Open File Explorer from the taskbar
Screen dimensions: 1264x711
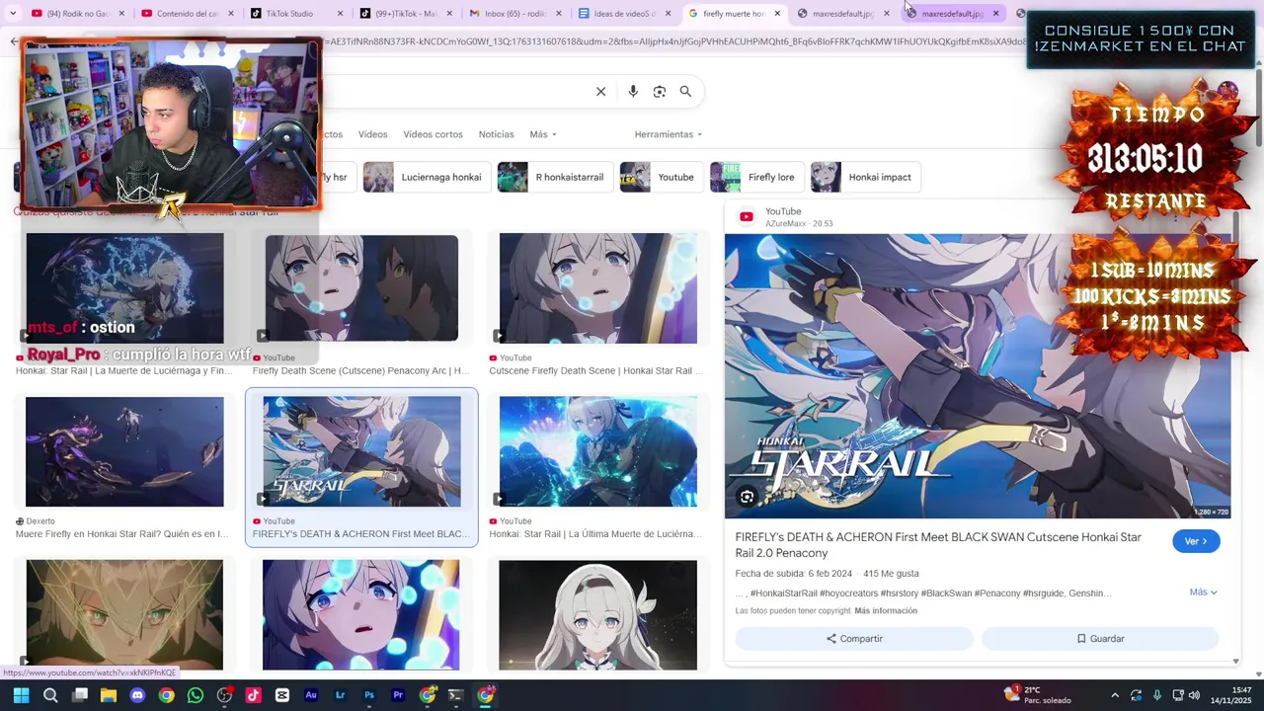(109, 695)
